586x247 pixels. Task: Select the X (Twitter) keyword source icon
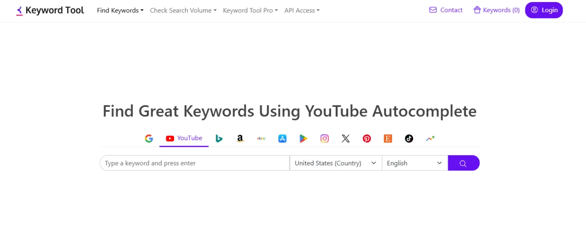tap(346, 139)
